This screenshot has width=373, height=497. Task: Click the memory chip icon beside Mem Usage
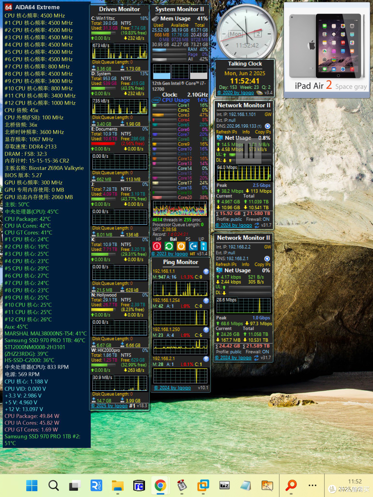pyautogui.click(x=155, y=19)
